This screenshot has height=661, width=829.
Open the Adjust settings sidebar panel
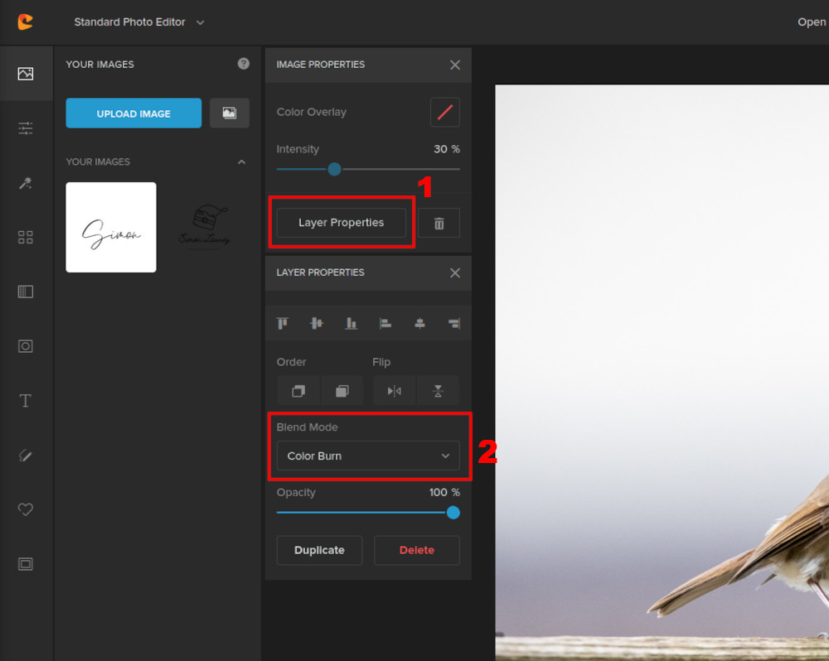[x=26, y=128]
